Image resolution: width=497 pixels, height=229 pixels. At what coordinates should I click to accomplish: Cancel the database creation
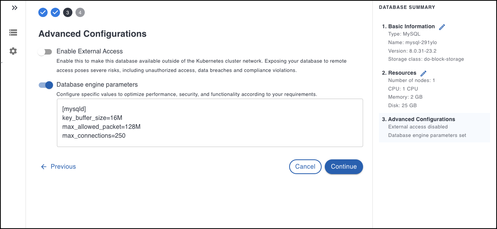click(x=305, y=167)
